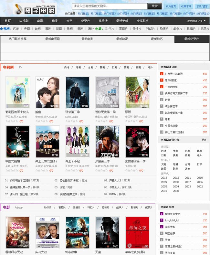Open the 草莓之夜(电影) poster thumbnail
Image resolution: width=210 pixels, height=255 pixels.
138,233
